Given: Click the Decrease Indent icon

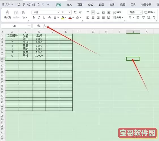Looking at the screenshot, I should [103, 12].
